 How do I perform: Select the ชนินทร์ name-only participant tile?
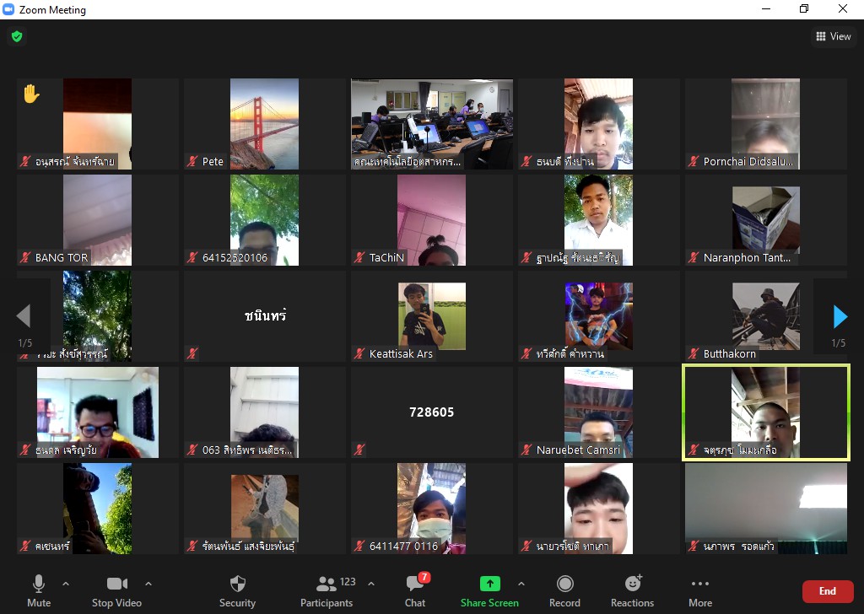264,316
